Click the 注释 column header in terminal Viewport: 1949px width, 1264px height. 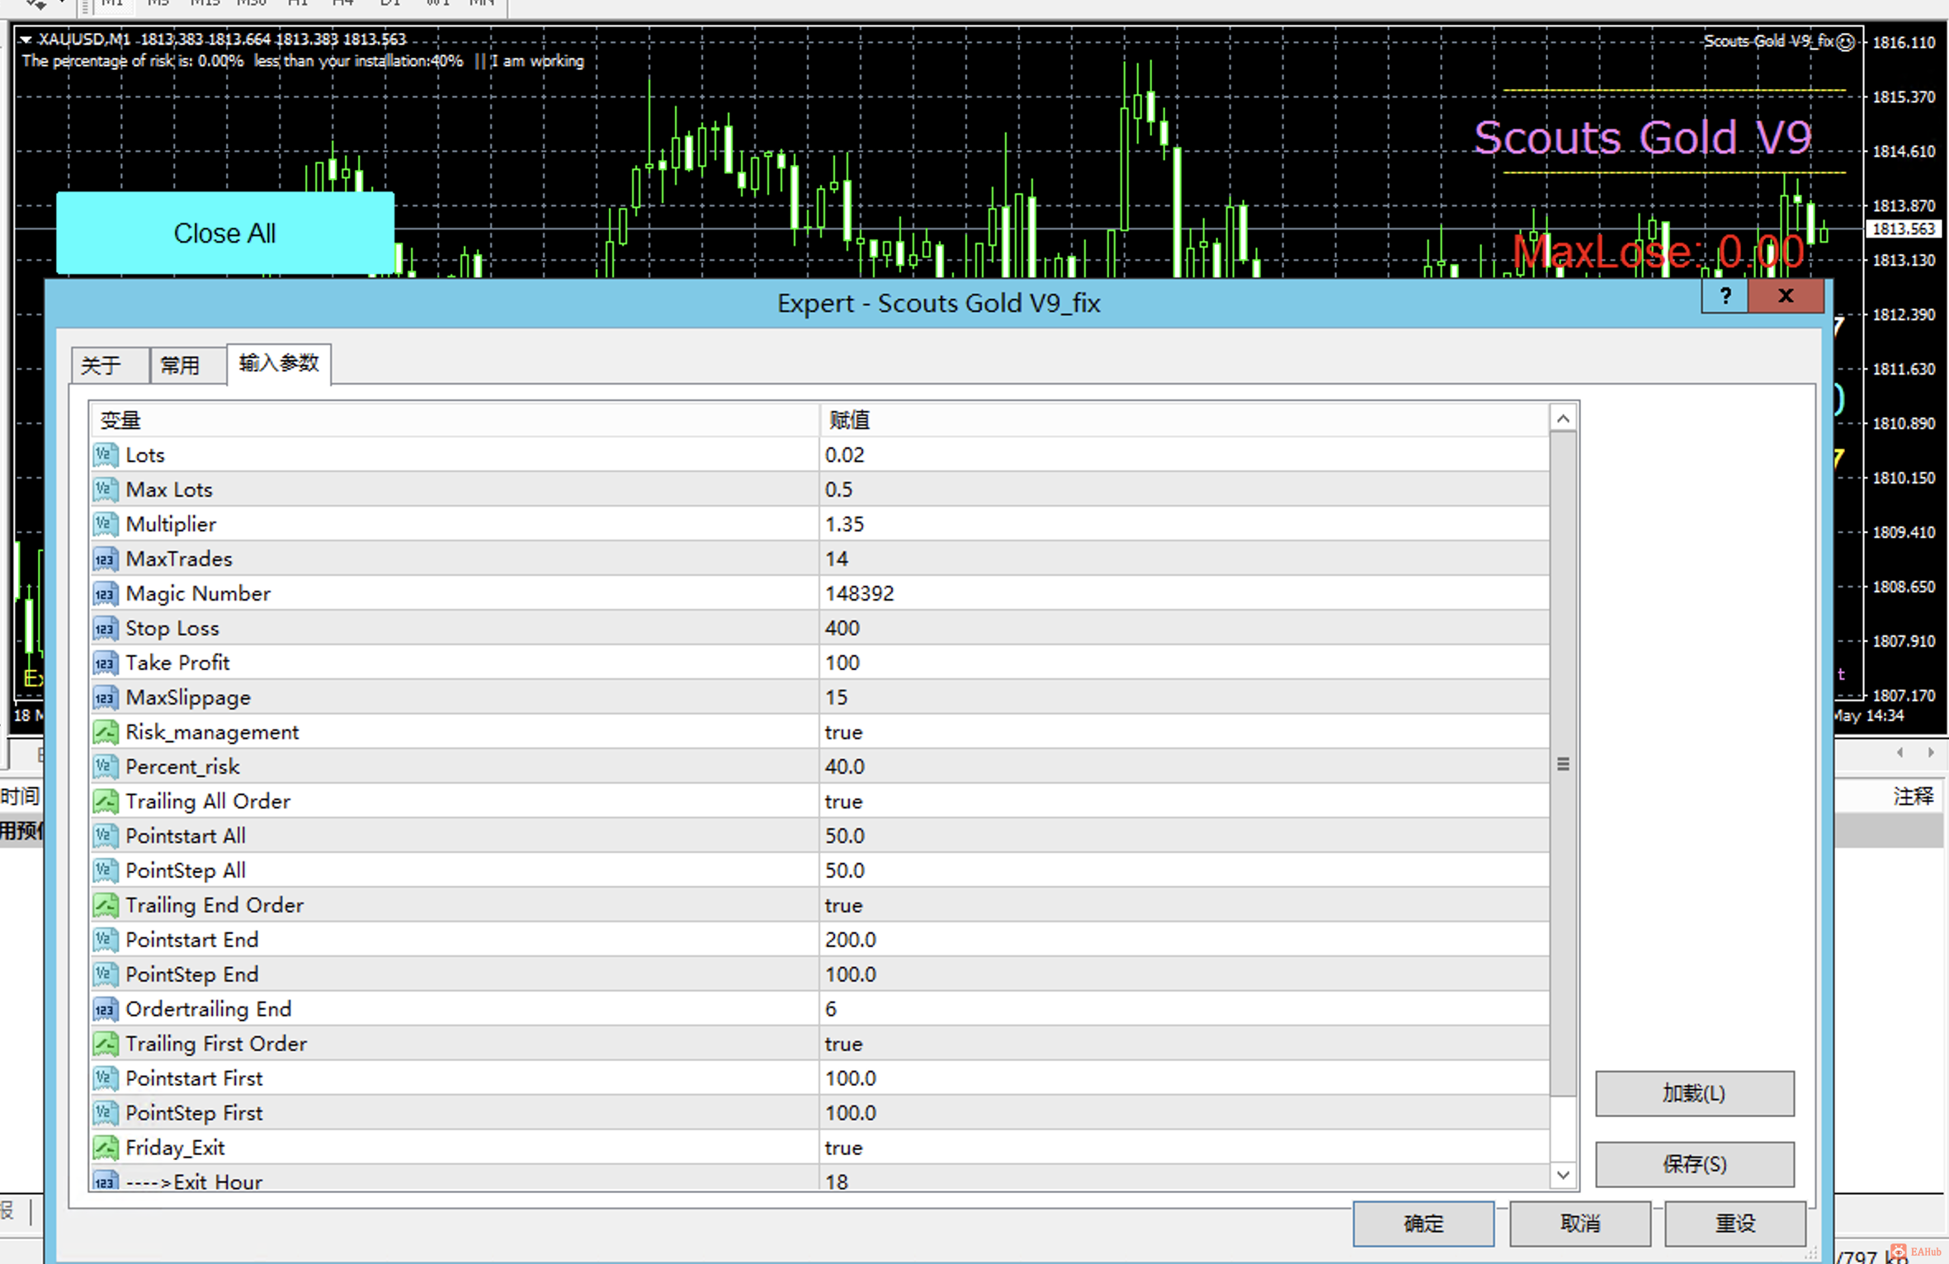[1913, 796]
